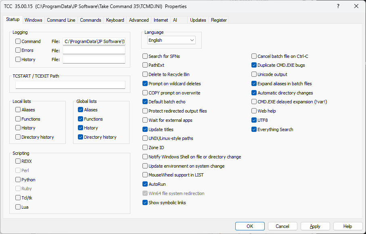Enable Command logging checkbox
The width and height of the screenshot is (366, 234).
[x=18, y=41]
